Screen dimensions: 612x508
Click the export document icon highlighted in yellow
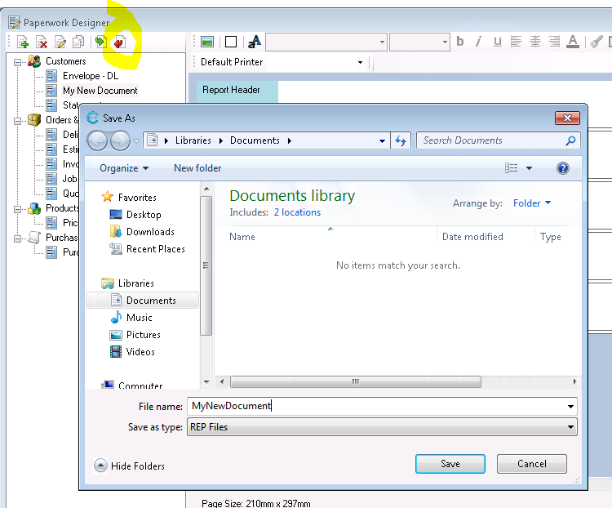pyautogui.click(x=119, y=42)
